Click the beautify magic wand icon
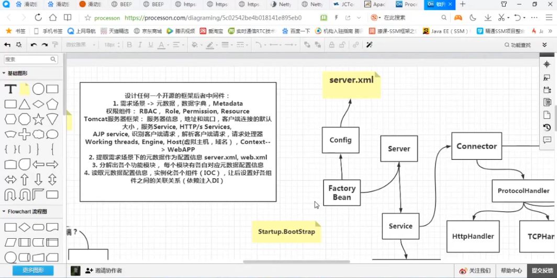 pyautogui.click(x=369, y=45)
